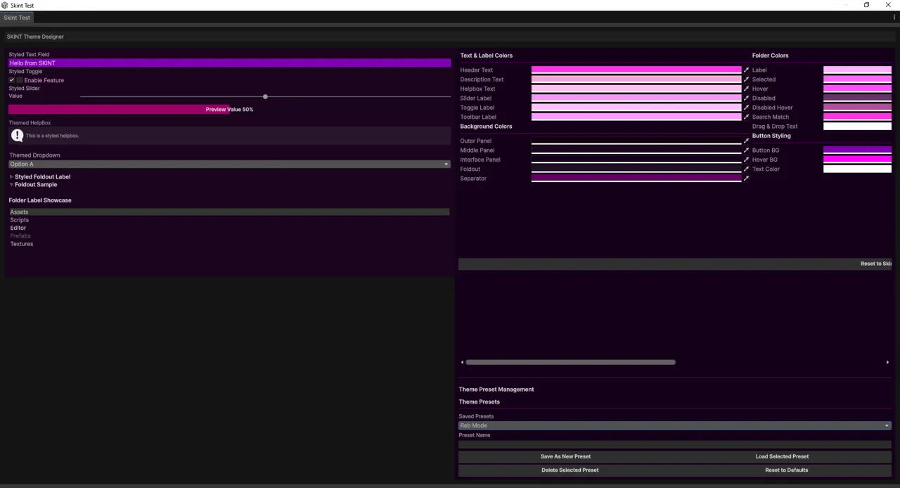Uncheck the Enable Feature checkbox
The image size is (900, 488).
tap(12, 80)
